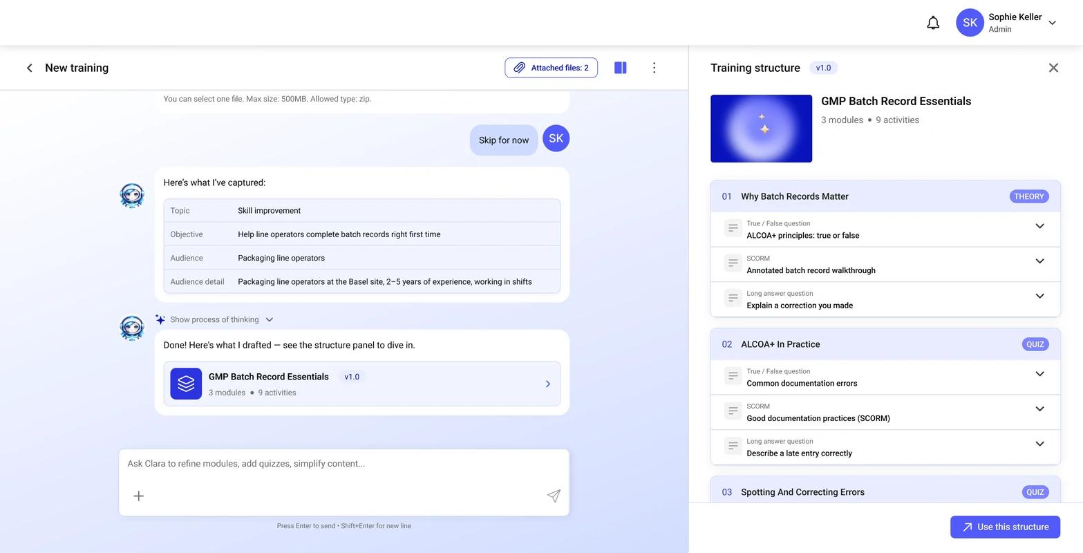Open Sophie Keller's SK avatar in the header

click(970, 23)
